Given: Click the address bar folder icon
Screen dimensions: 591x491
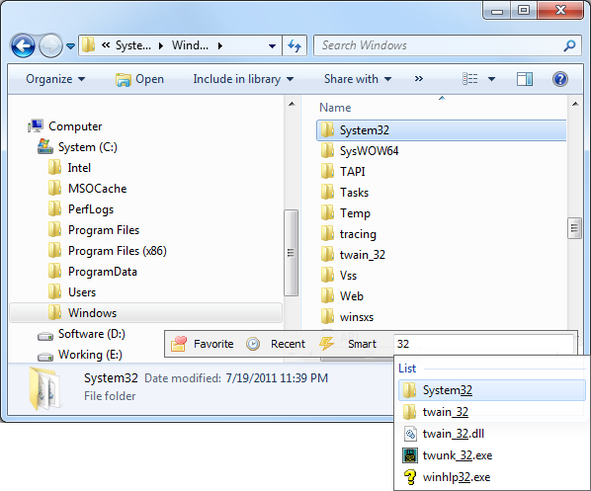Looking at the screenshot, I should pyautogui.click(x=89, y=45).
